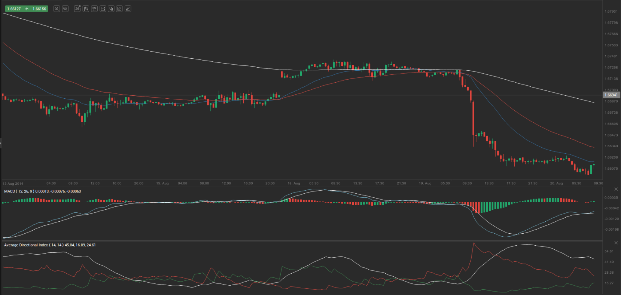Screen dimensions: 621x295
Task: Click the 1.66941 price level marker
Action: (611, 95)
